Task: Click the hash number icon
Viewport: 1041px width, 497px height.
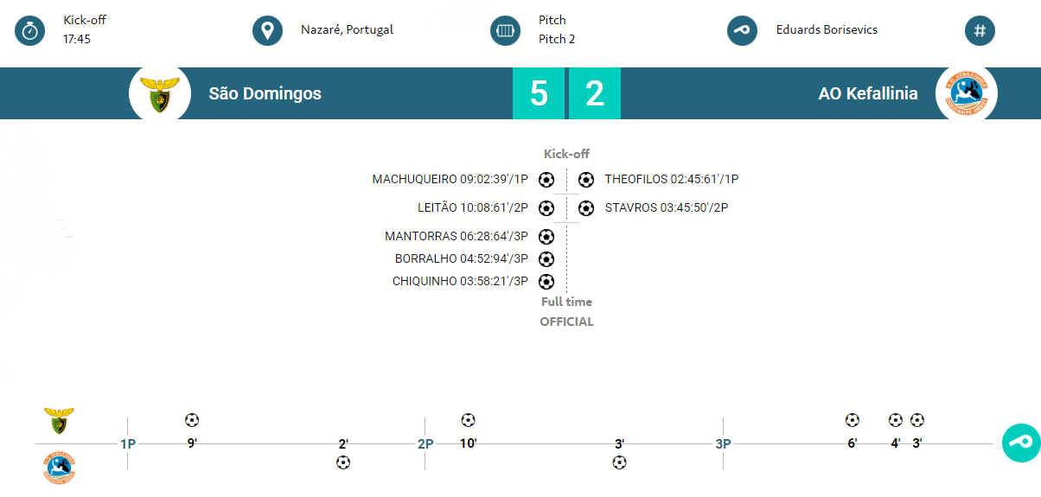Action: pos(980,31)
